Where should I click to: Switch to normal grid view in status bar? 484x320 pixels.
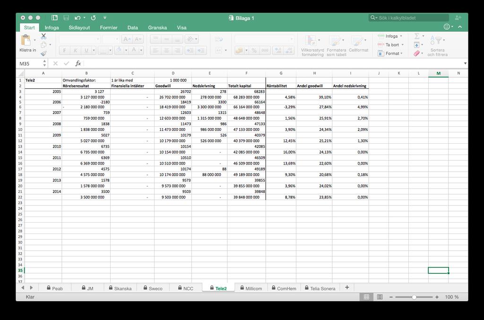click(x=366, y=297)
